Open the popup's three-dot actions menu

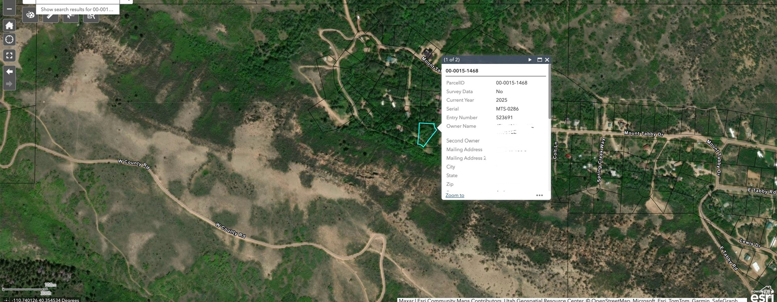pos(539,195)
